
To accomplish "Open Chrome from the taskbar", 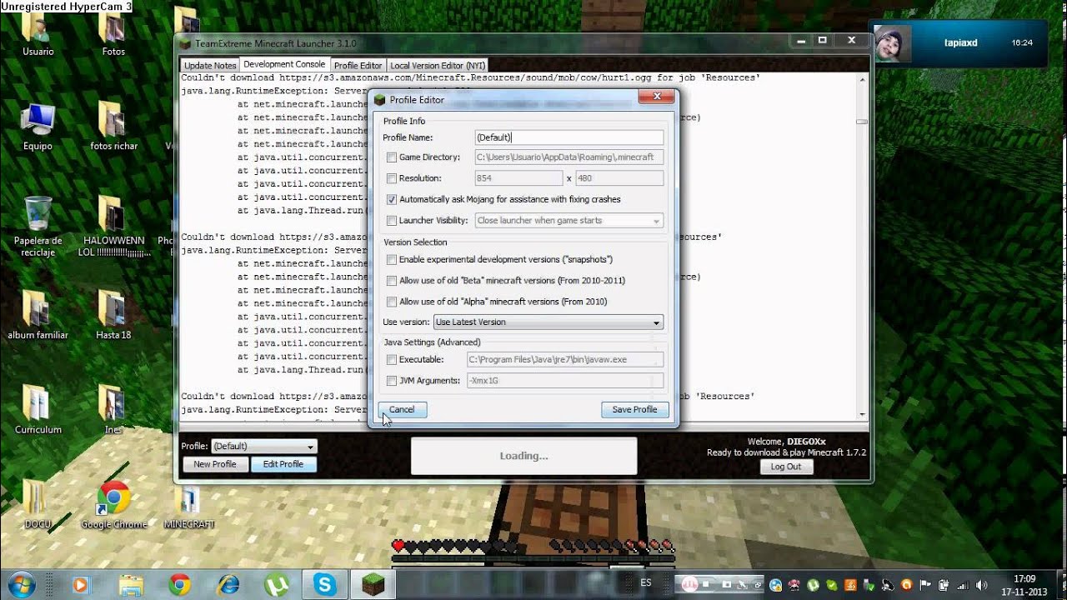I will click(x=179, y=584).
